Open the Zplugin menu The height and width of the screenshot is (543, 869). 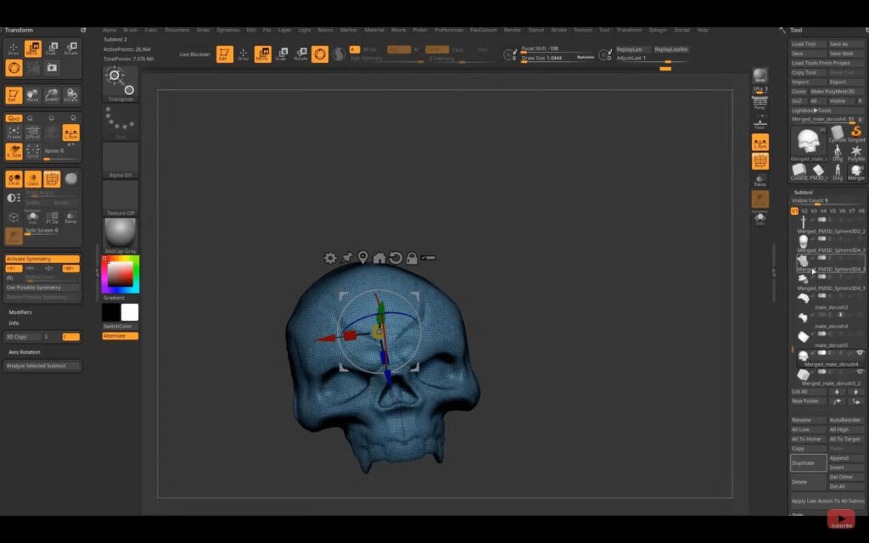pyautogui.click(x=659, y=29)
